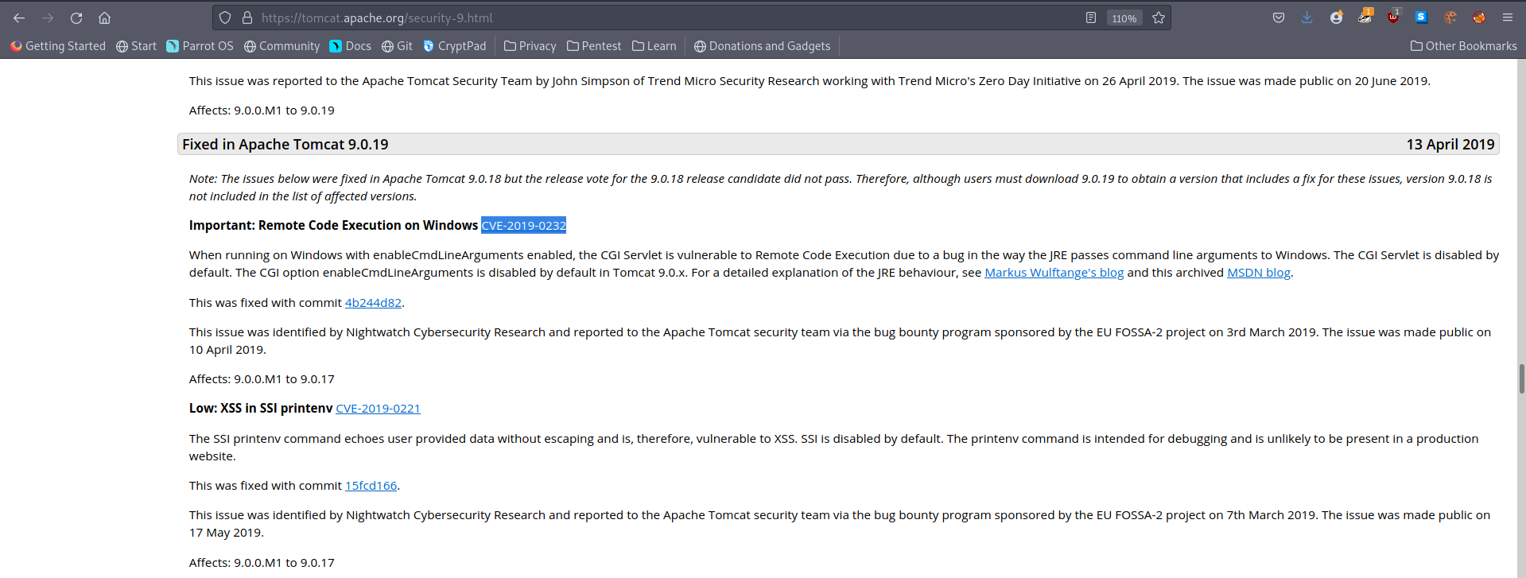1526x578 pixels.
Task: Open the Downloads panel
Action: (1307, 17)
